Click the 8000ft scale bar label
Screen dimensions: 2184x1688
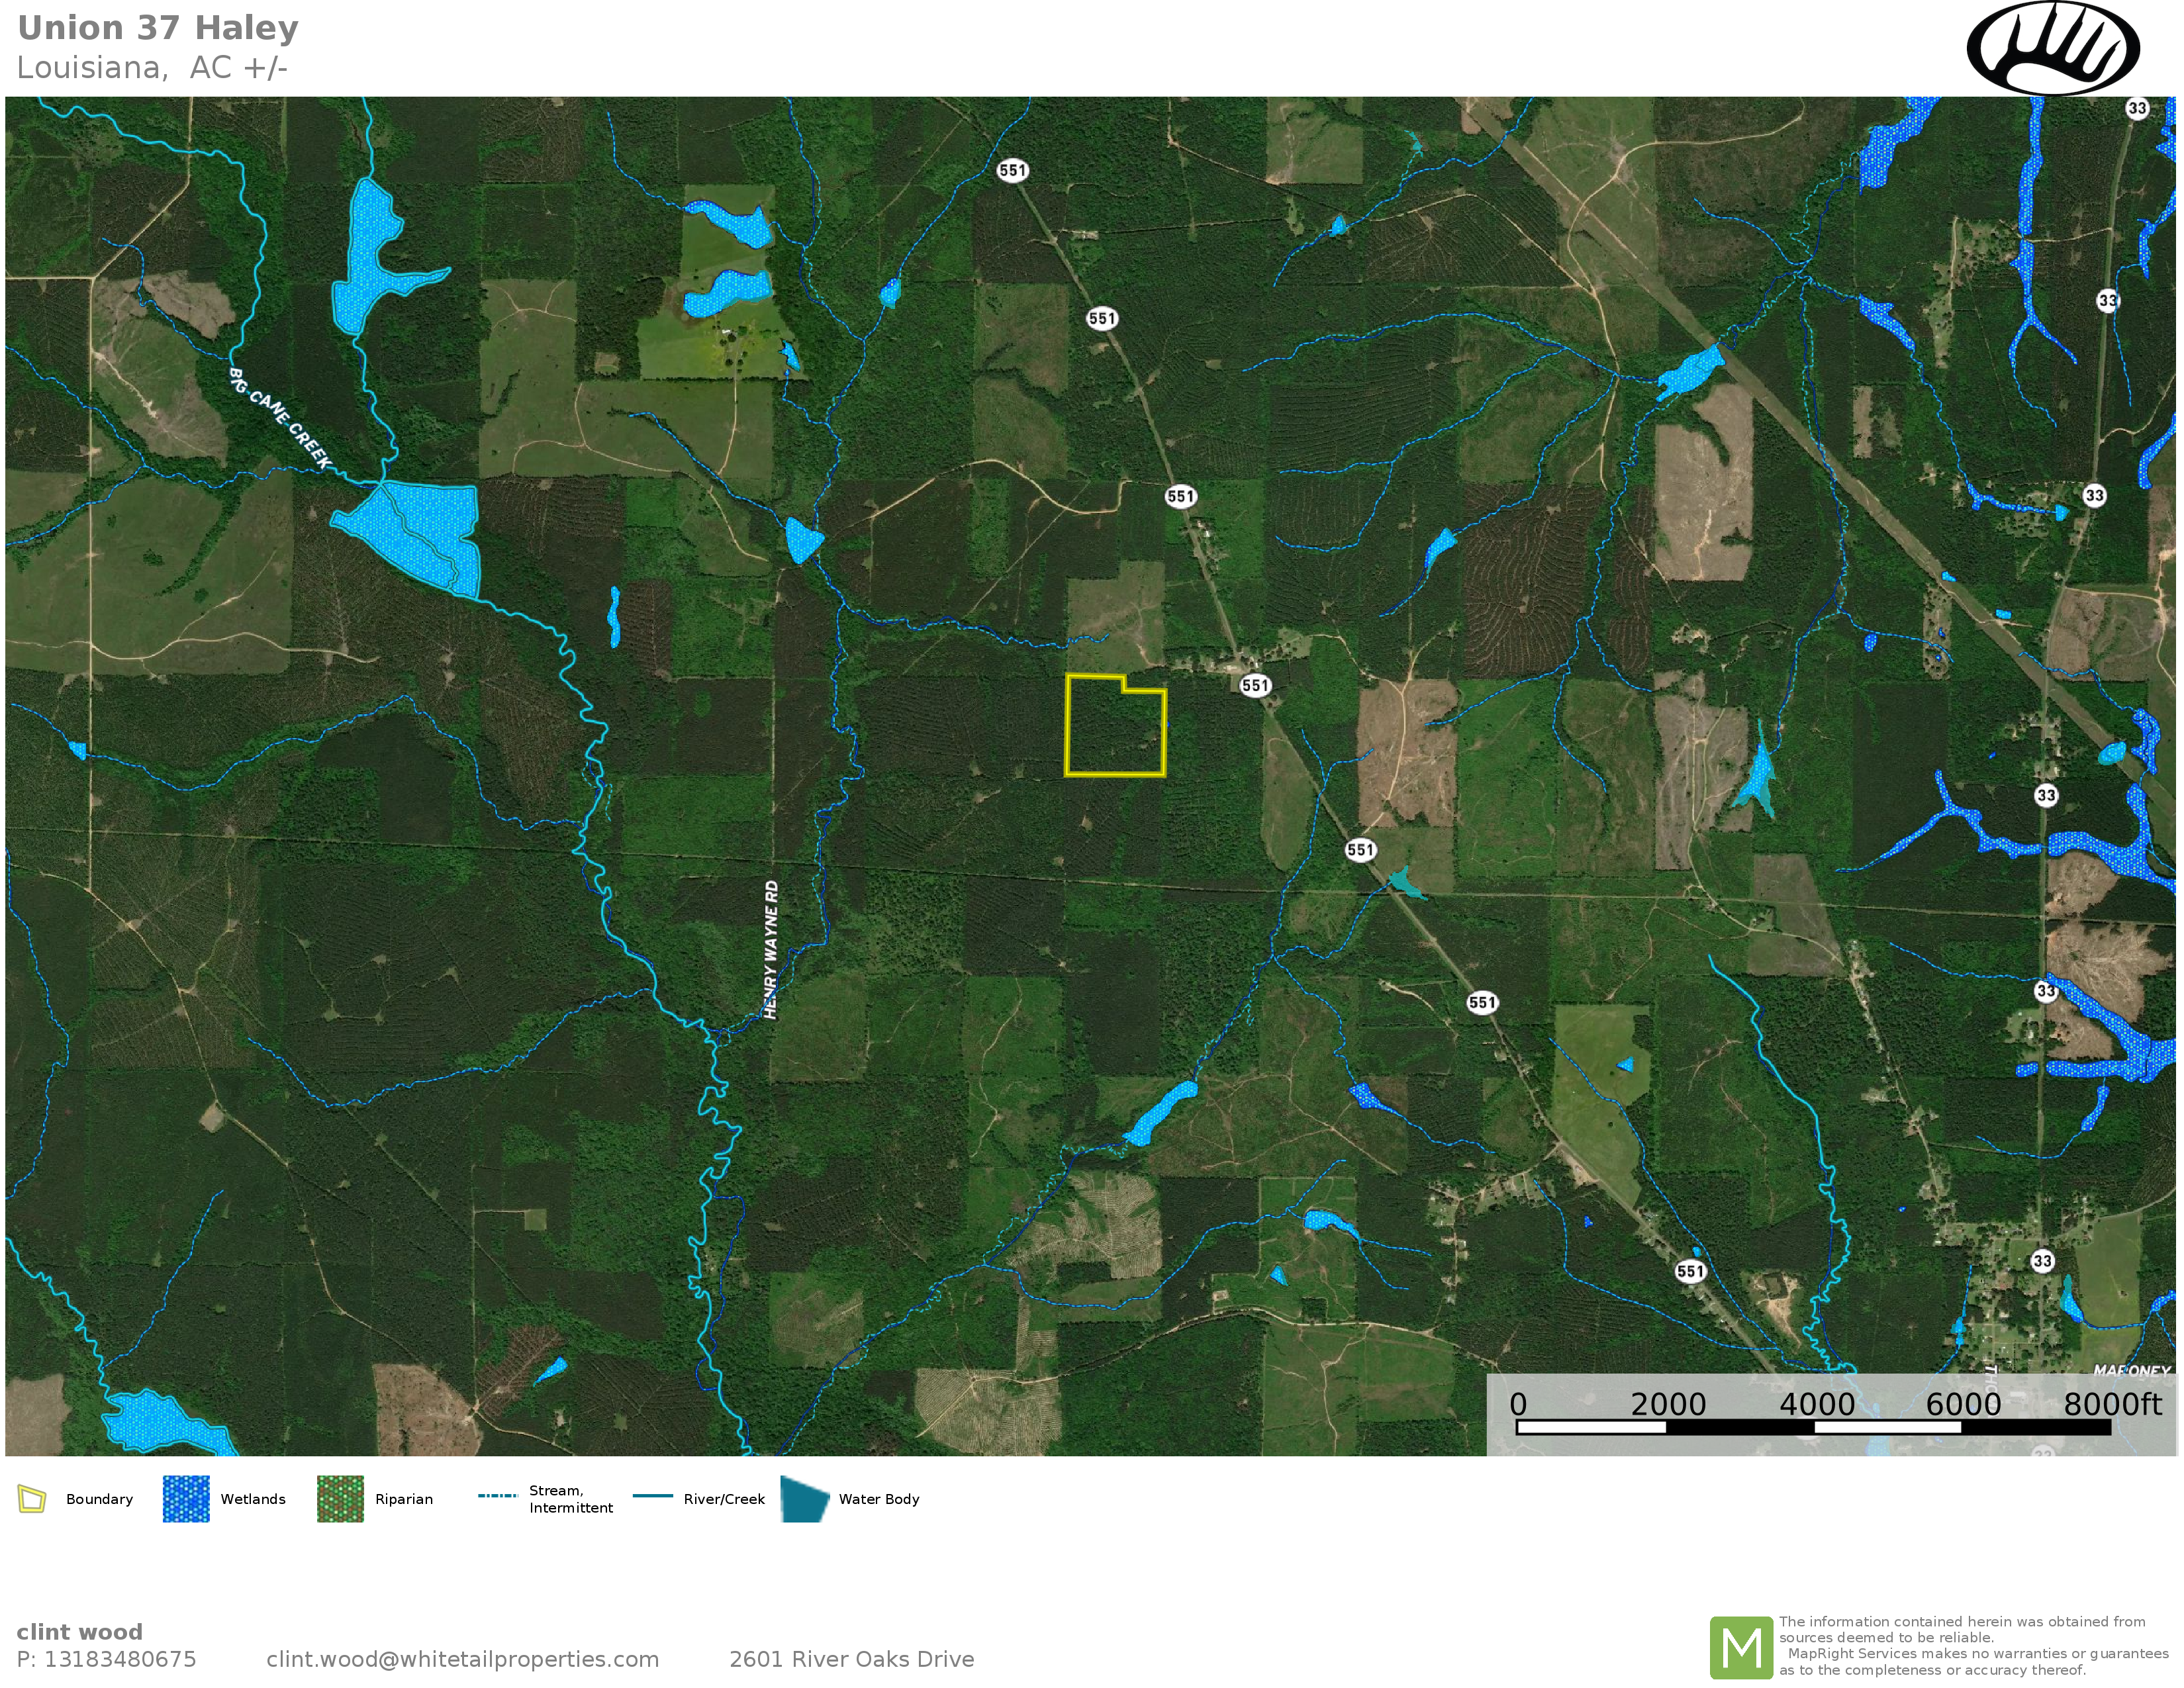2112,1404
